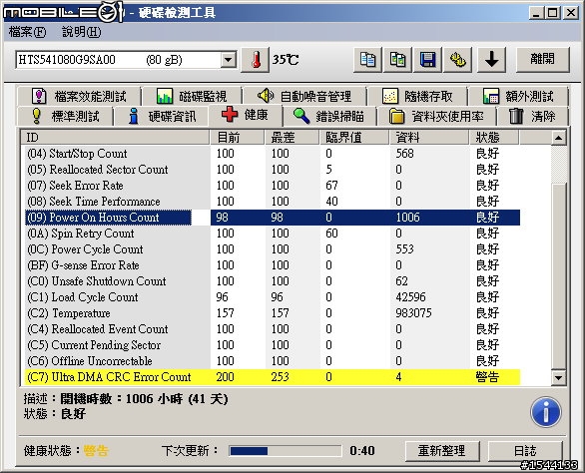The image size is (585, 473).
Task: Click the 警告 status in C7 row
Action: point(487,377)
